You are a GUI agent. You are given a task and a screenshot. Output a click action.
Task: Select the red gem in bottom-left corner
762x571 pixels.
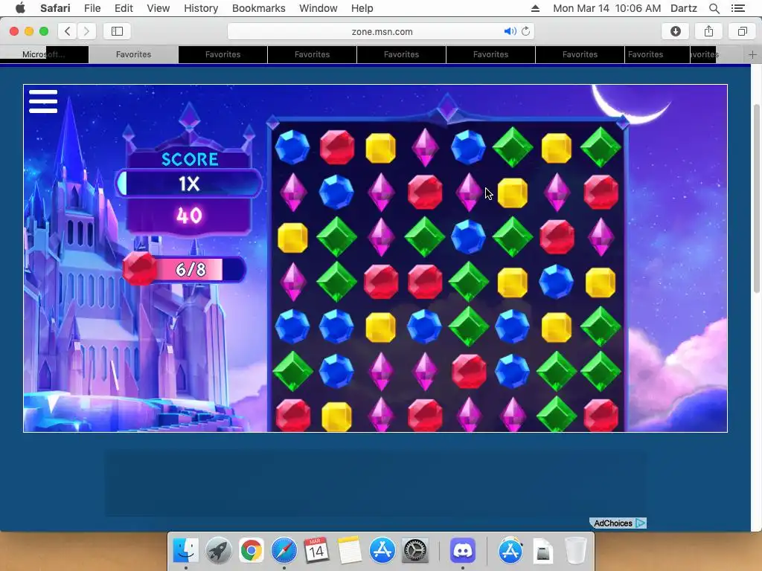tap(293, 416)
